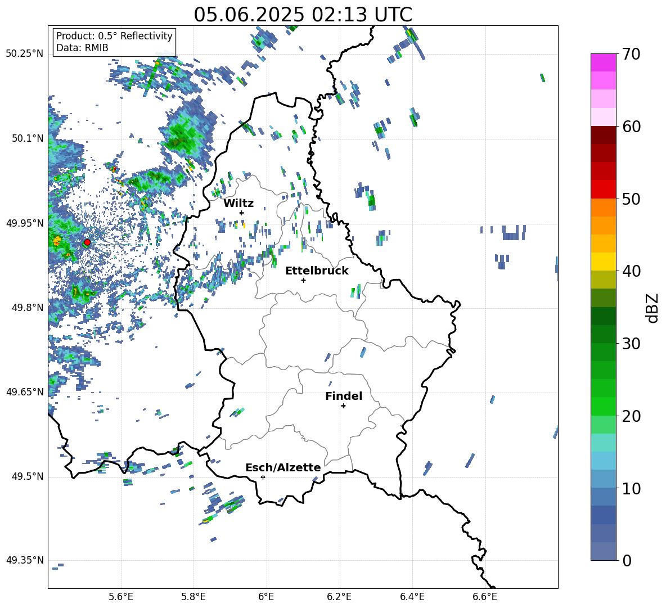
Task: Click the '70' colorbar tick label
Action: [x=632, y=55]
